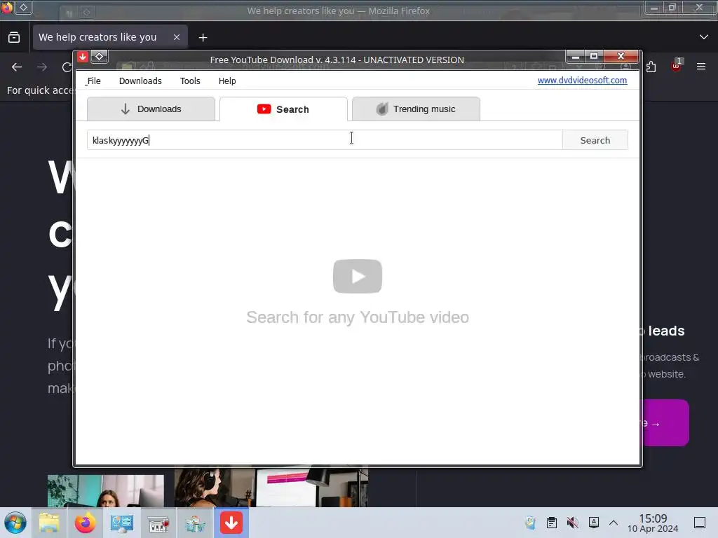Viewport: 718px width, 538px height.
Task: Click the Firefox taskbar icon
Action: 85,523
